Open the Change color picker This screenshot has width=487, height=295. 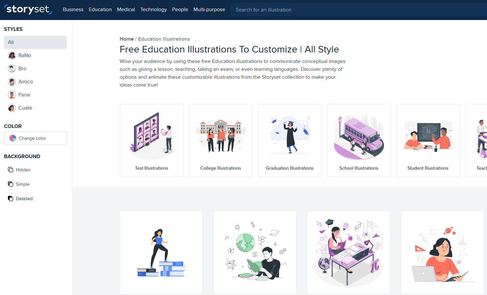(35, 138)
